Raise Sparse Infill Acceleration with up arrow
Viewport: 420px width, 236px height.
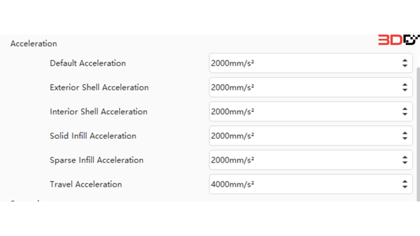click(405, 158)
